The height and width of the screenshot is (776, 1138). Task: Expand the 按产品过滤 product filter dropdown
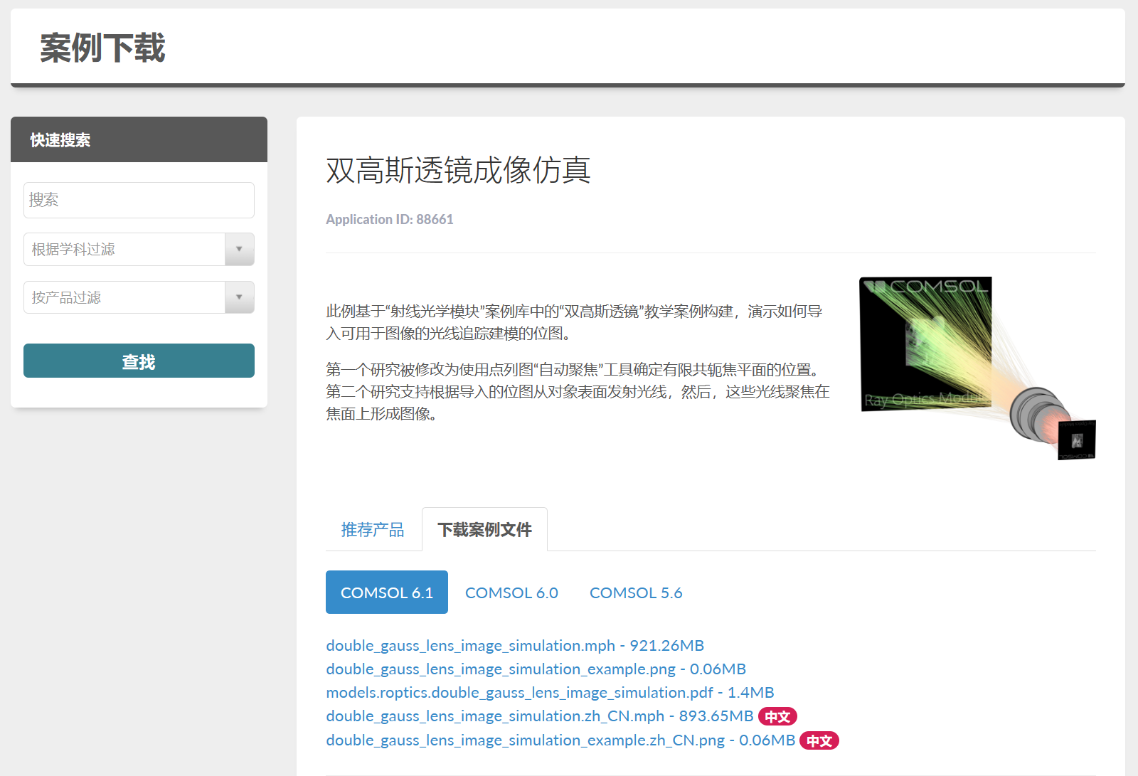(124, 297)
